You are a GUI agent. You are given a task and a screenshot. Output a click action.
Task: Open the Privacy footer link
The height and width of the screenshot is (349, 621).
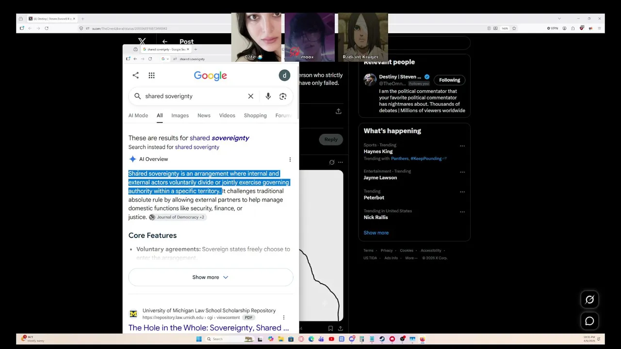[387, 251]
